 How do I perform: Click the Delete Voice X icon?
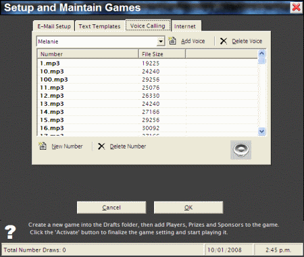[224, 41]
